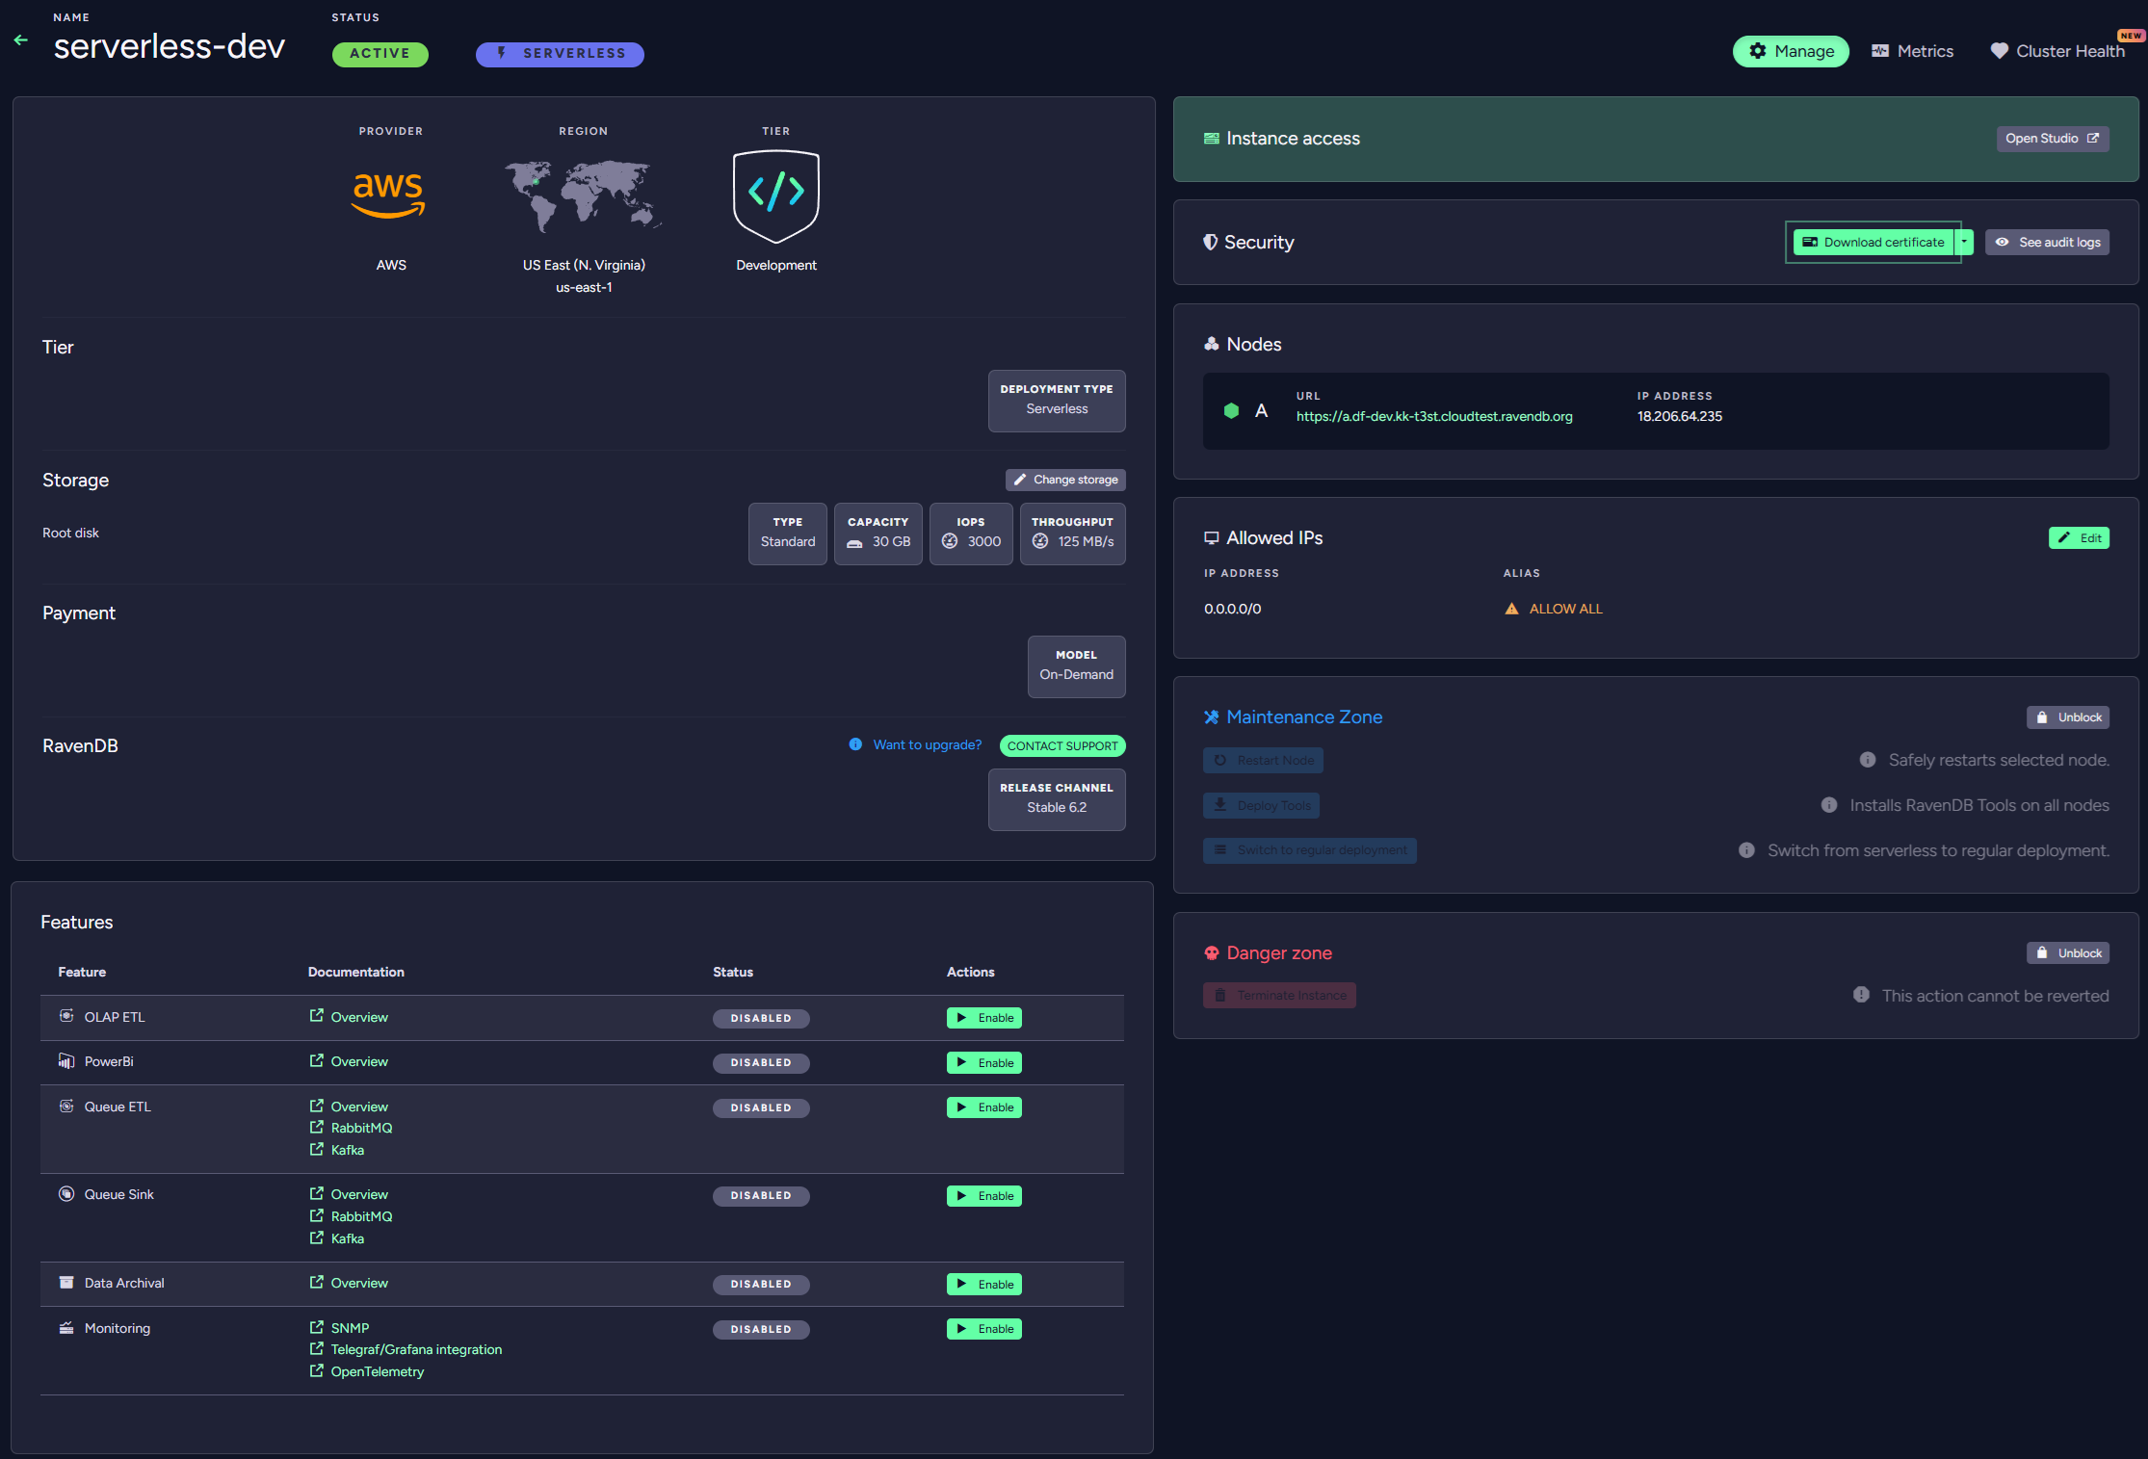The image size is (2148, 1459).
Task: Open PowerBi Overview documentation link
Action: 349,1061
